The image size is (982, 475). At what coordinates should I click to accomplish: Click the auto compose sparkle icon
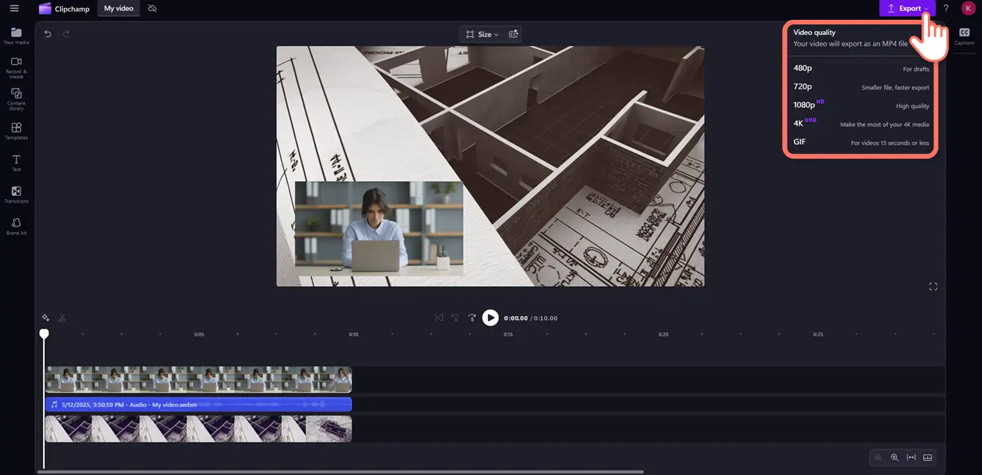(x=45, y=317)
